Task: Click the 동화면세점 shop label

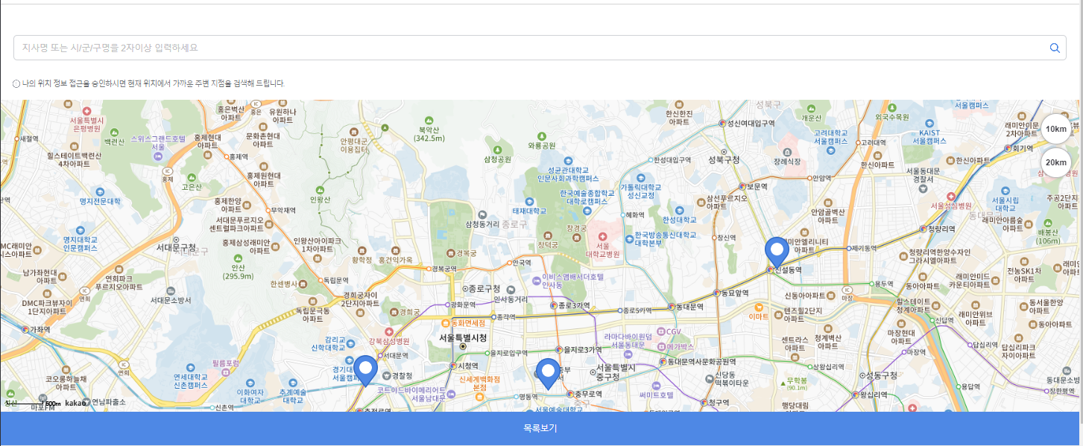Action: click(x=468, y=323)
